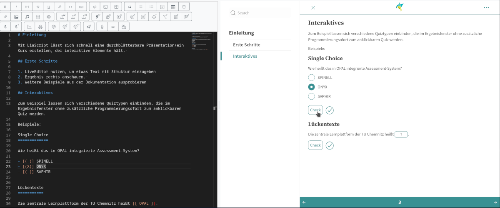Screen dimensions: 500x208
Task: Select ONYX radio option
Action: click(x=311, y=87)
